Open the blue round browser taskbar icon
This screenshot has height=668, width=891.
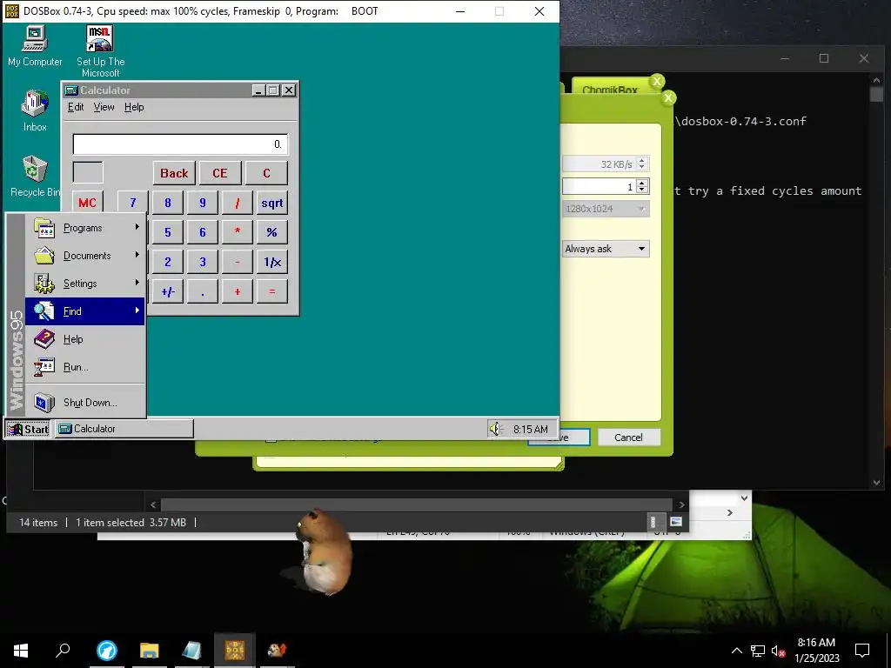point(106,650)
